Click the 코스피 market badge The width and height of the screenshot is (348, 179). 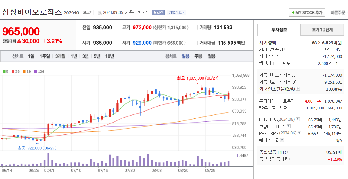[x=88, y=12]
